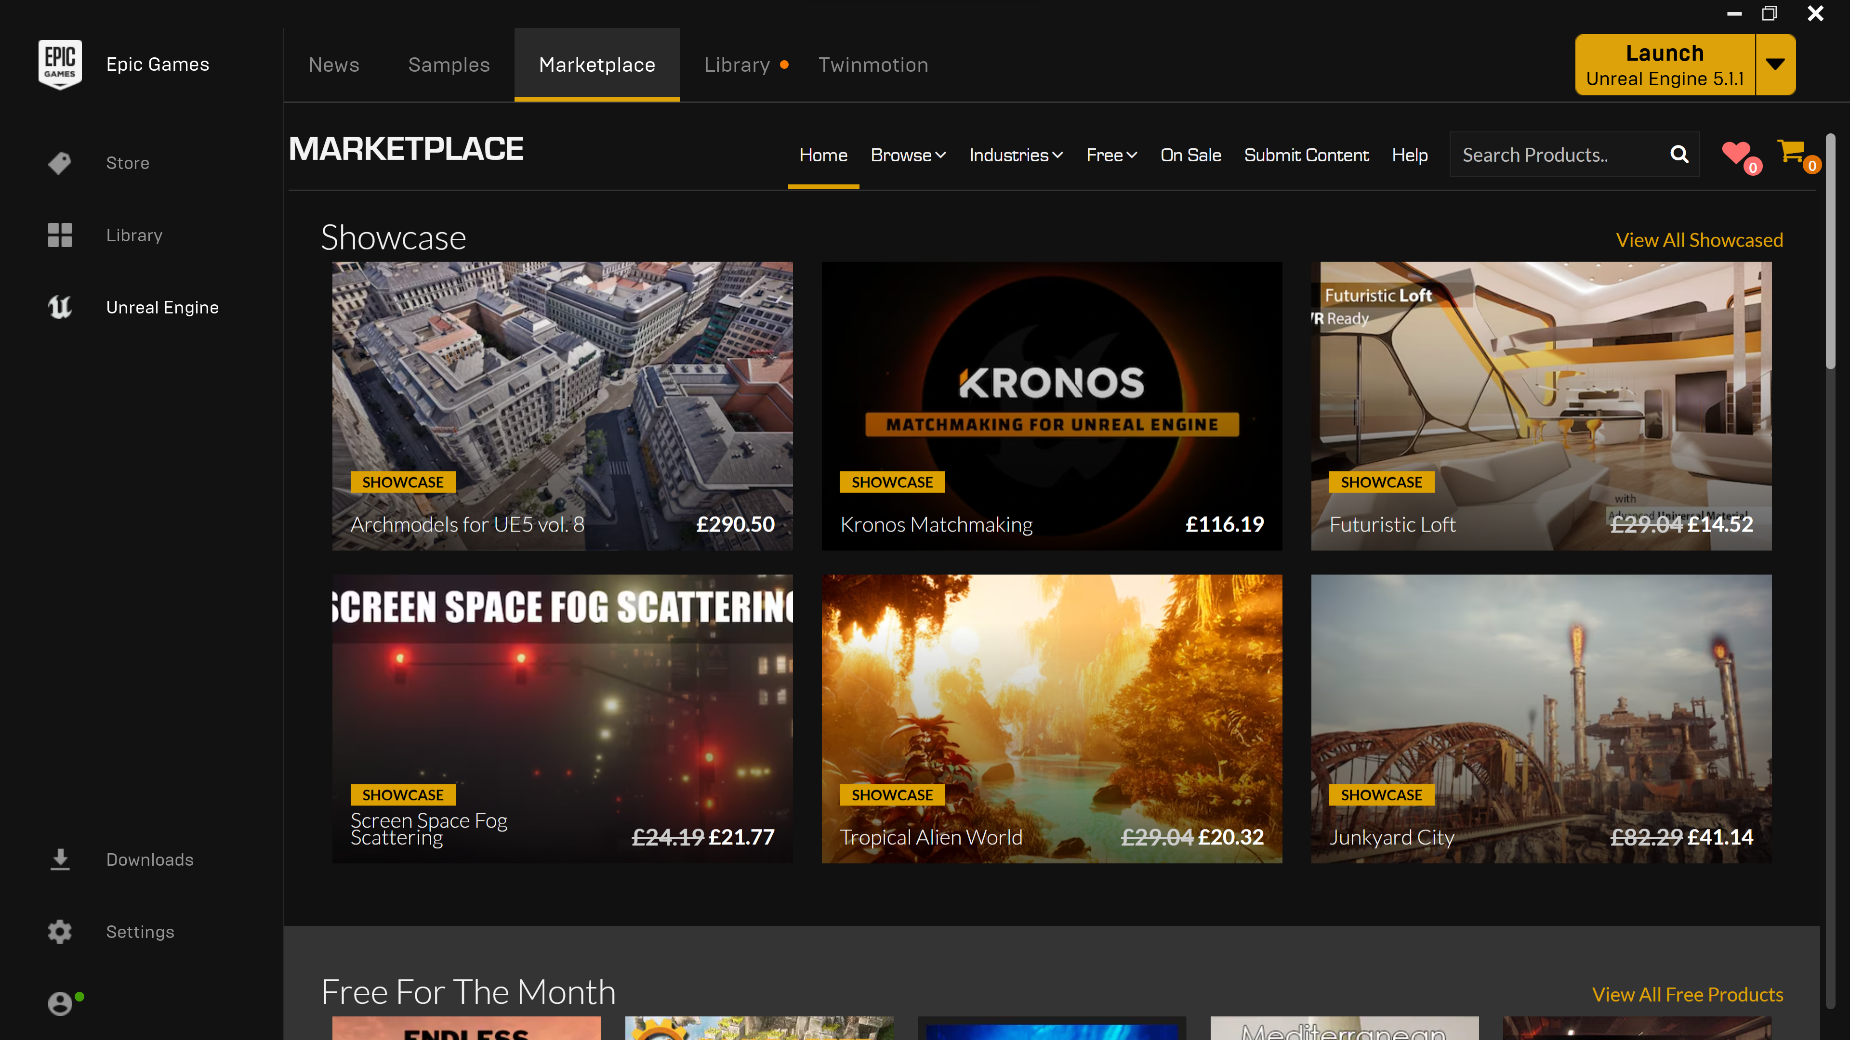Click the £41.14 Junkyard City price
The width and height of the screenshot is (1850, 1040).
[1720, 837]
